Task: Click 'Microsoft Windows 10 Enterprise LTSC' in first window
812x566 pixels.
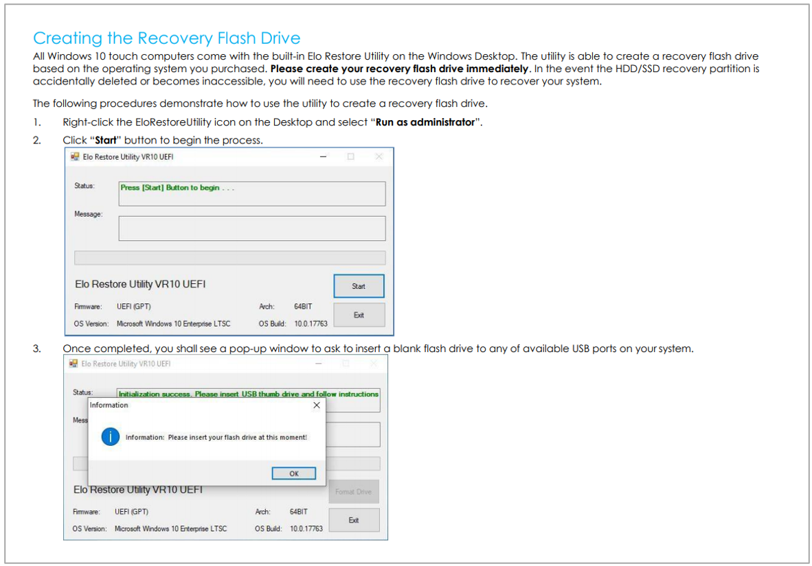Action: (x=174, y=324)
